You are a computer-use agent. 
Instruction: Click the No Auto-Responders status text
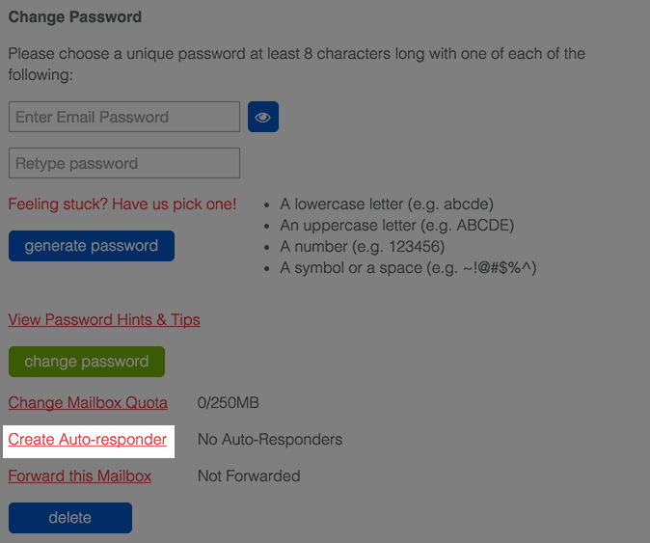[x=270, y=440]
